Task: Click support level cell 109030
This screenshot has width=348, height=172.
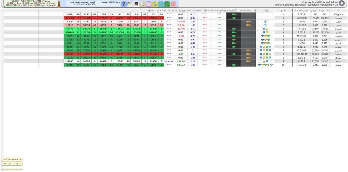Action: click(x=153, y=18)
